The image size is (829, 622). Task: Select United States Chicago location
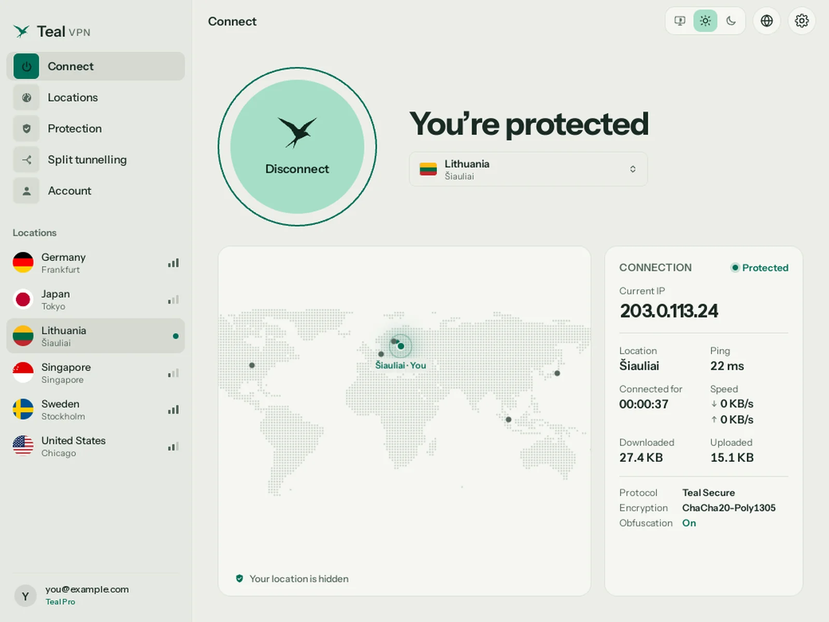[96, 446]
